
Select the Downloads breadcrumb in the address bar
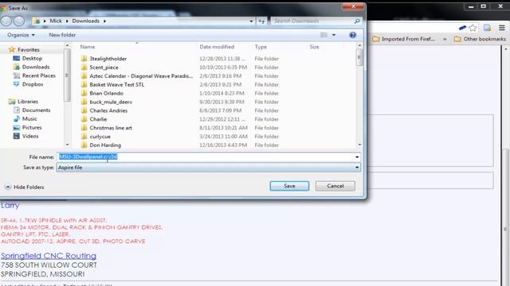pyautogui.click(x=86, y=21)
